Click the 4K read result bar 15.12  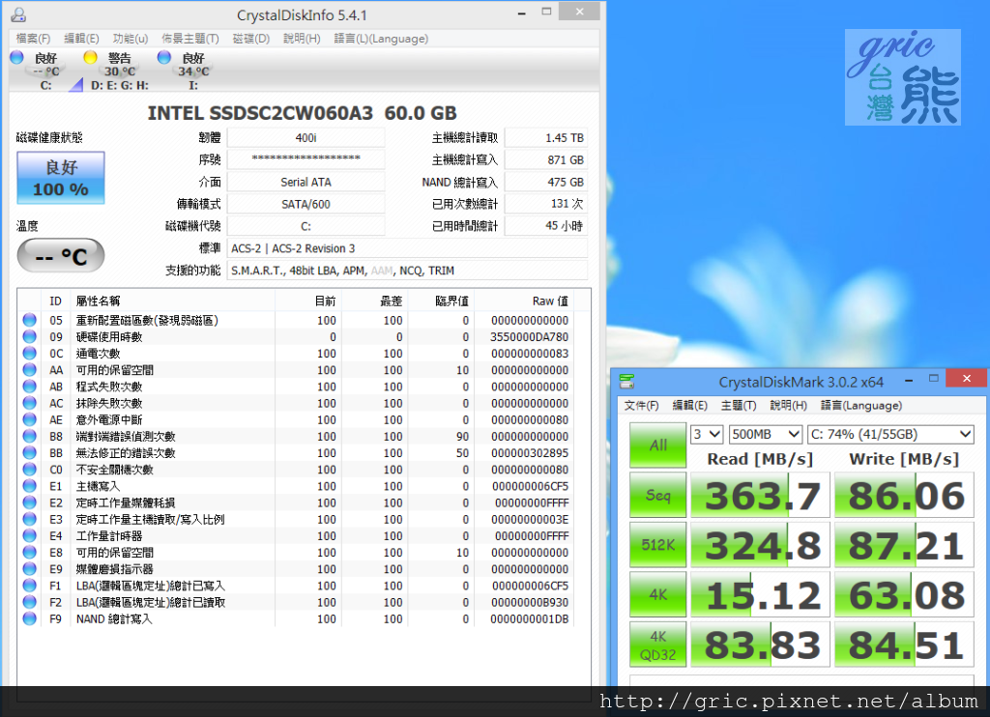click(760, 595)
